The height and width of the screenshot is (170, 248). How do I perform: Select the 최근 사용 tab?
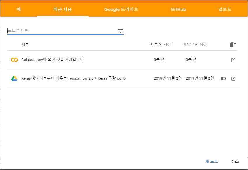tap(63, 9)
